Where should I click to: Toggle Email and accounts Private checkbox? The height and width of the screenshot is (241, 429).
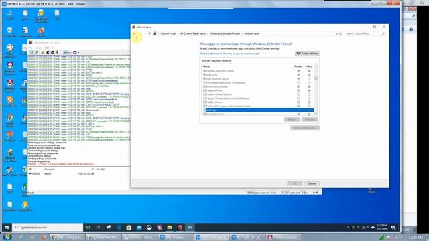pyautogui.click(x=298, y=86)
